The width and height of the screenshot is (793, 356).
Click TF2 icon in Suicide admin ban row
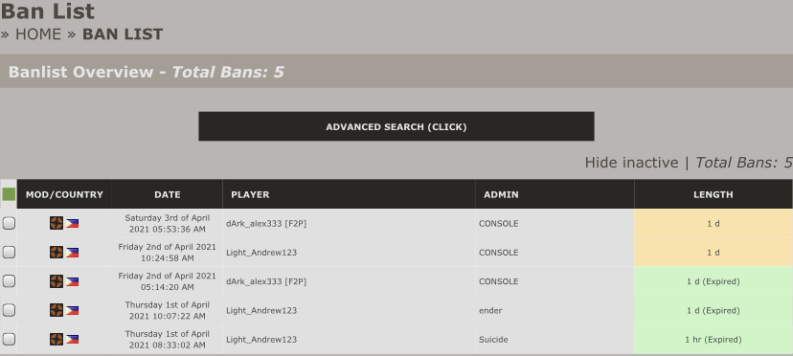57,339
